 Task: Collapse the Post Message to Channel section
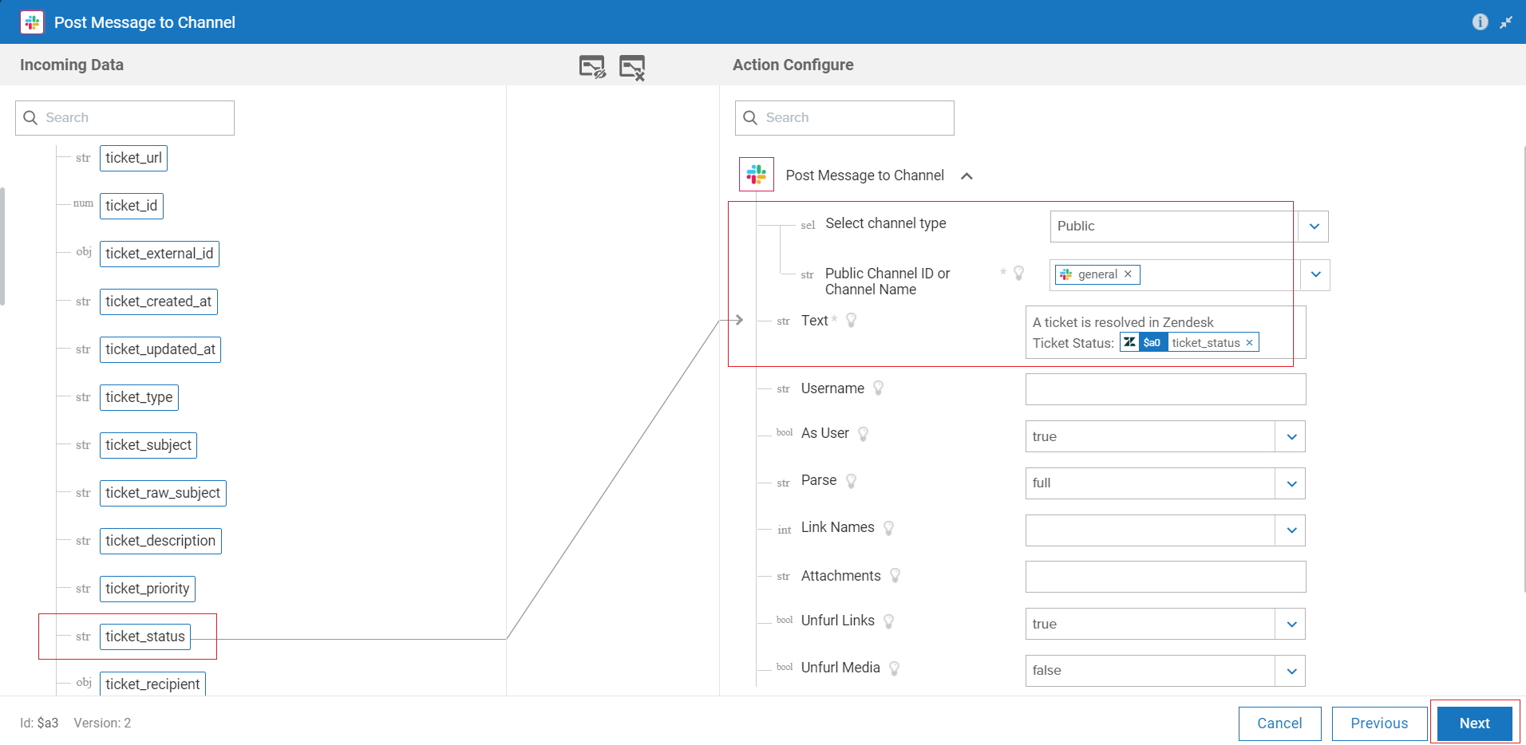(967, 176)
